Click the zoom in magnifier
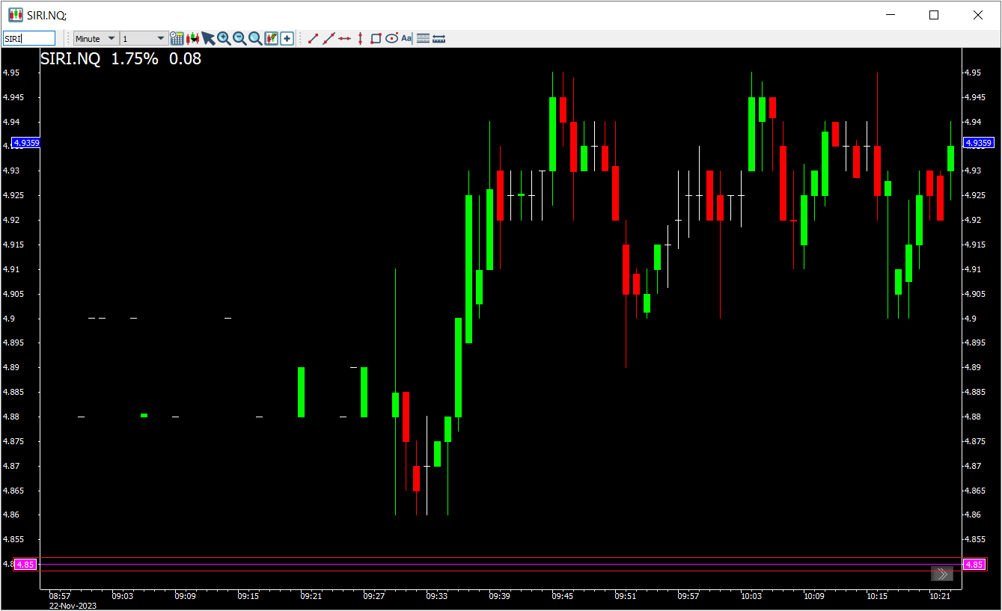The width and height of the screenshot is (1002, 611). click(x=224, y=38)
